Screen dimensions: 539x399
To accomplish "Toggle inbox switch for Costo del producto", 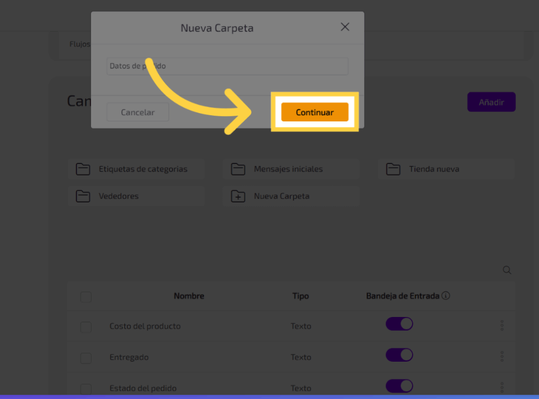I will coord(399,324).
